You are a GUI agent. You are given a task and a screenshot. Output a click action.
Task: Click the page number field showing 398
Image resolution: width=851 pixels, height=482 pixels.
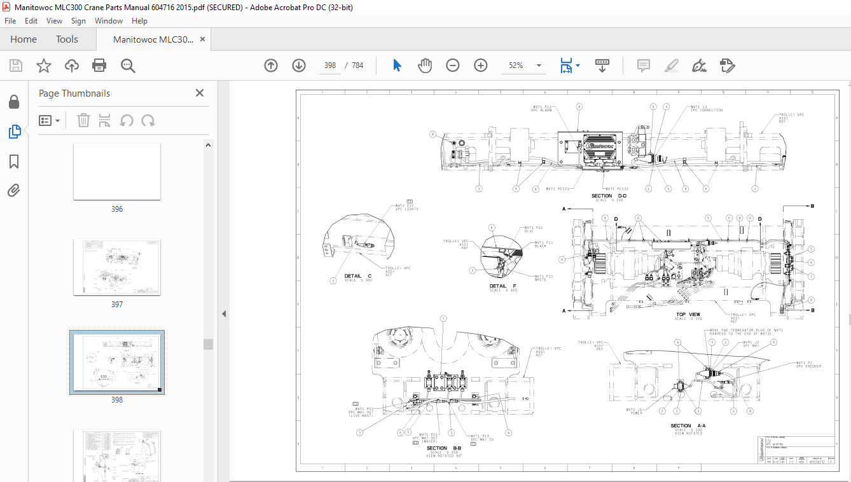(330, 65)
